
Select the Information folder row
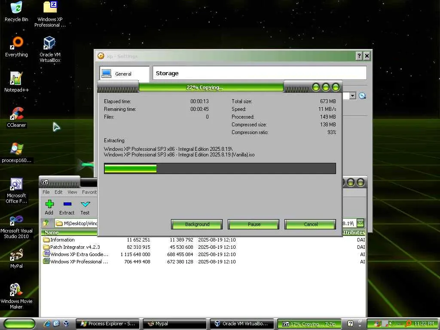(x=203, y=240)
